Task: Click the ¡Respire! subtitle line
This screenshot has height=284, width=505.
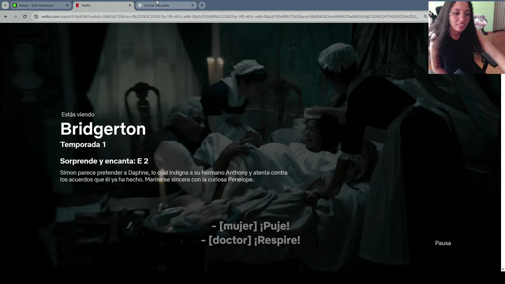Action: click(251, 240)
